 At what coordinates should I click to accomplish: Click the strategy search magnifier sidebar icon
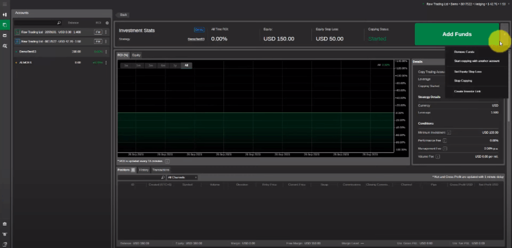[5, 46]
